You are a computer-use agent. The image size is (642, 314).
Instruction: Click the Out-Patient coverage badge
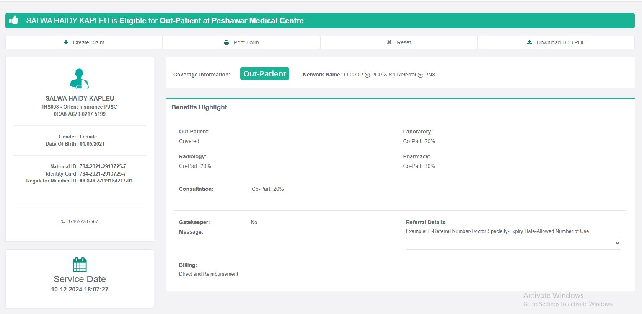pyautogui.click(x=264, y=74)
